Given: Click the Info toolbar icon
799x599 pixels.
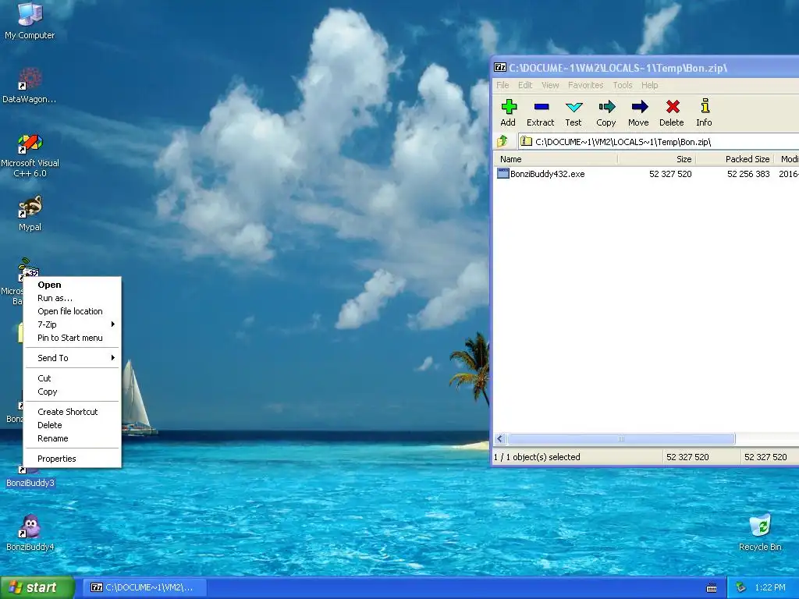Looking at the screenshot, I should click(705, 112).
